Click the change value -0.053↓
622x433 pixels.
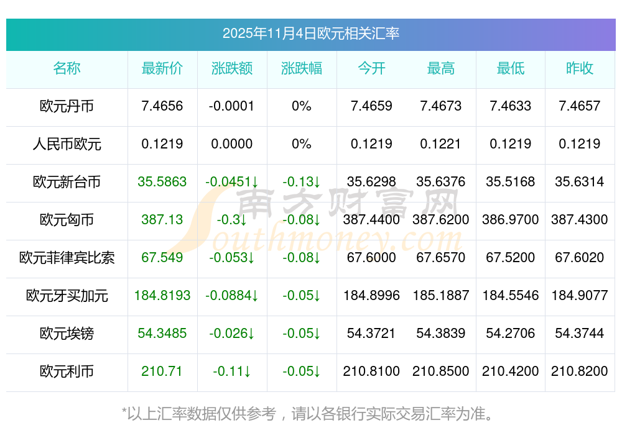click(x=231, y=258)
